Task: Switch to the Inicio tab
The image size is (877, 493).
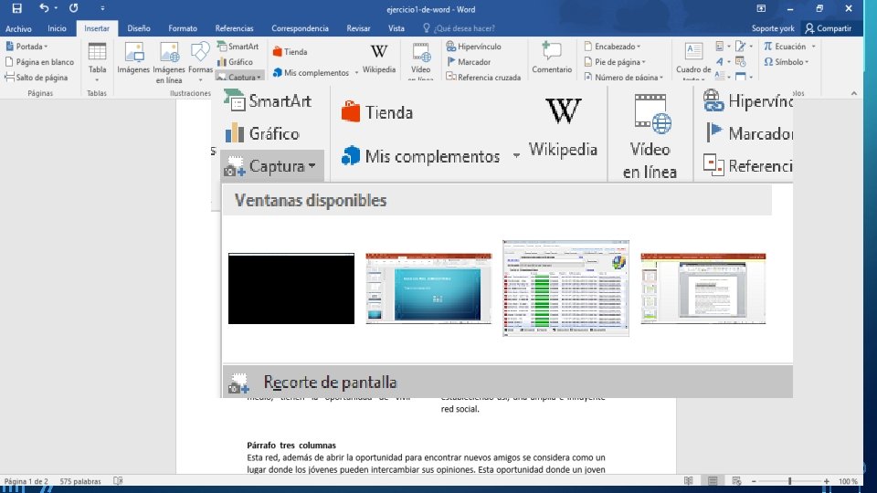Action: (x=57, y=28)
